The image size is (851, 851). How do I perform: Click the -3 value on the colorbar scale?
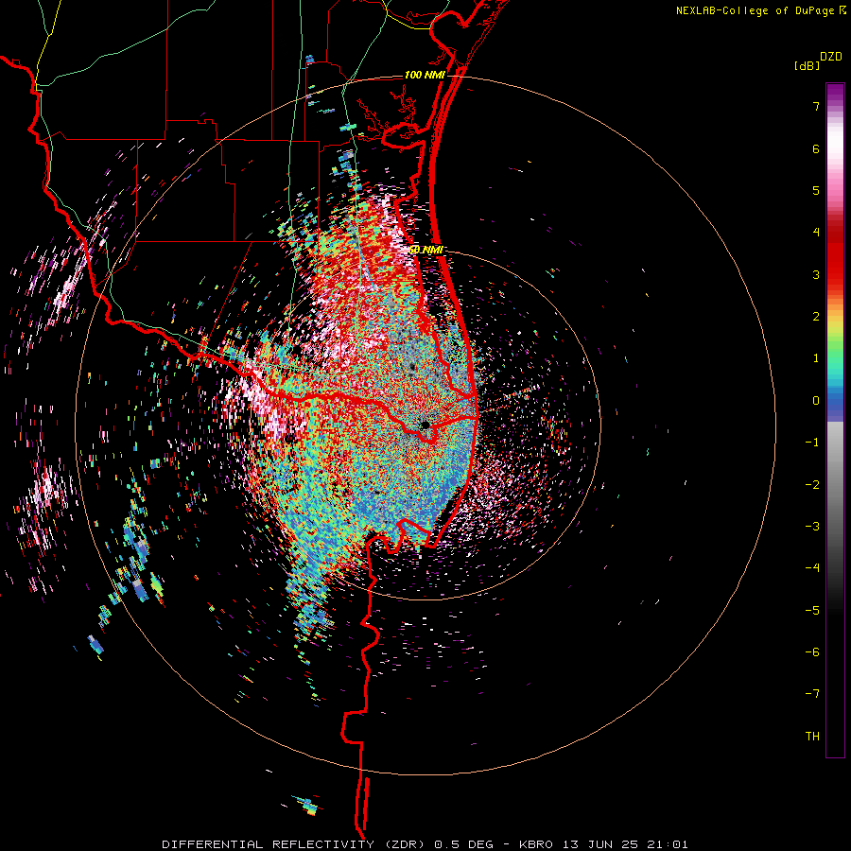812,527
